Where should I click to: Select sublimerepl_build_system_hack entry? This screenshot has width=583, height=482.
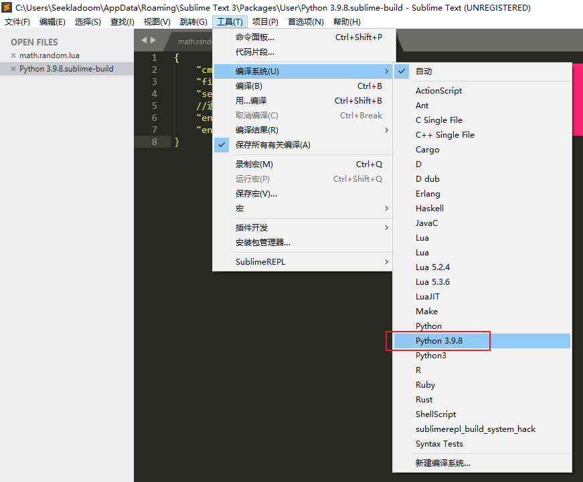(x=482, y=429)
